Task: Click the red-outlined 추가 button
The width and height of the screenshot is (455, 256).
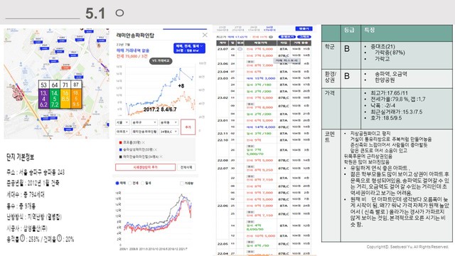Action: pos(188,127)
